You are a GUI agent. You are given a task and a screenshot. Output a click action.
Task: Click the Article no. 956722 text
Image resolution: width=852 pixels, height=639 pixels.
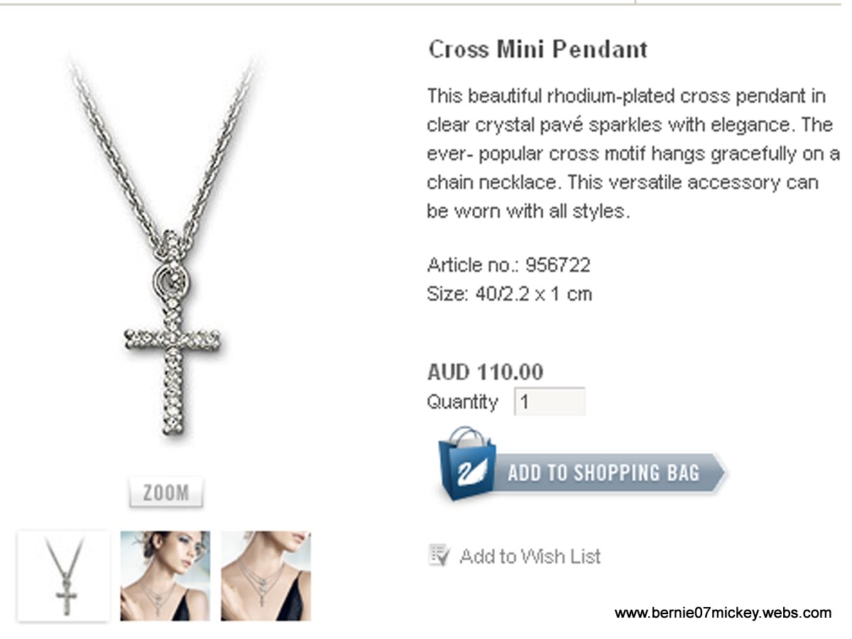coord(508,266)
